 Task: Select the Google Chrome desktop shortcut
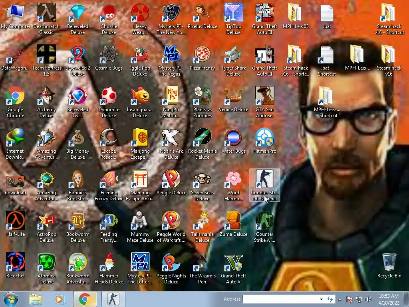pyautogui.click(x=16, y=102)
